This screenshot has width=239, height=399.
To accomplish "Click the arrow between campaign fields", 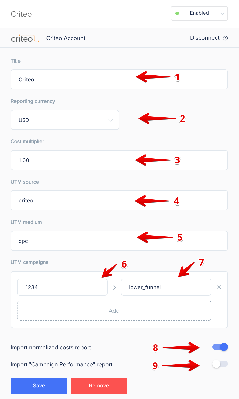I will (114, 287).
